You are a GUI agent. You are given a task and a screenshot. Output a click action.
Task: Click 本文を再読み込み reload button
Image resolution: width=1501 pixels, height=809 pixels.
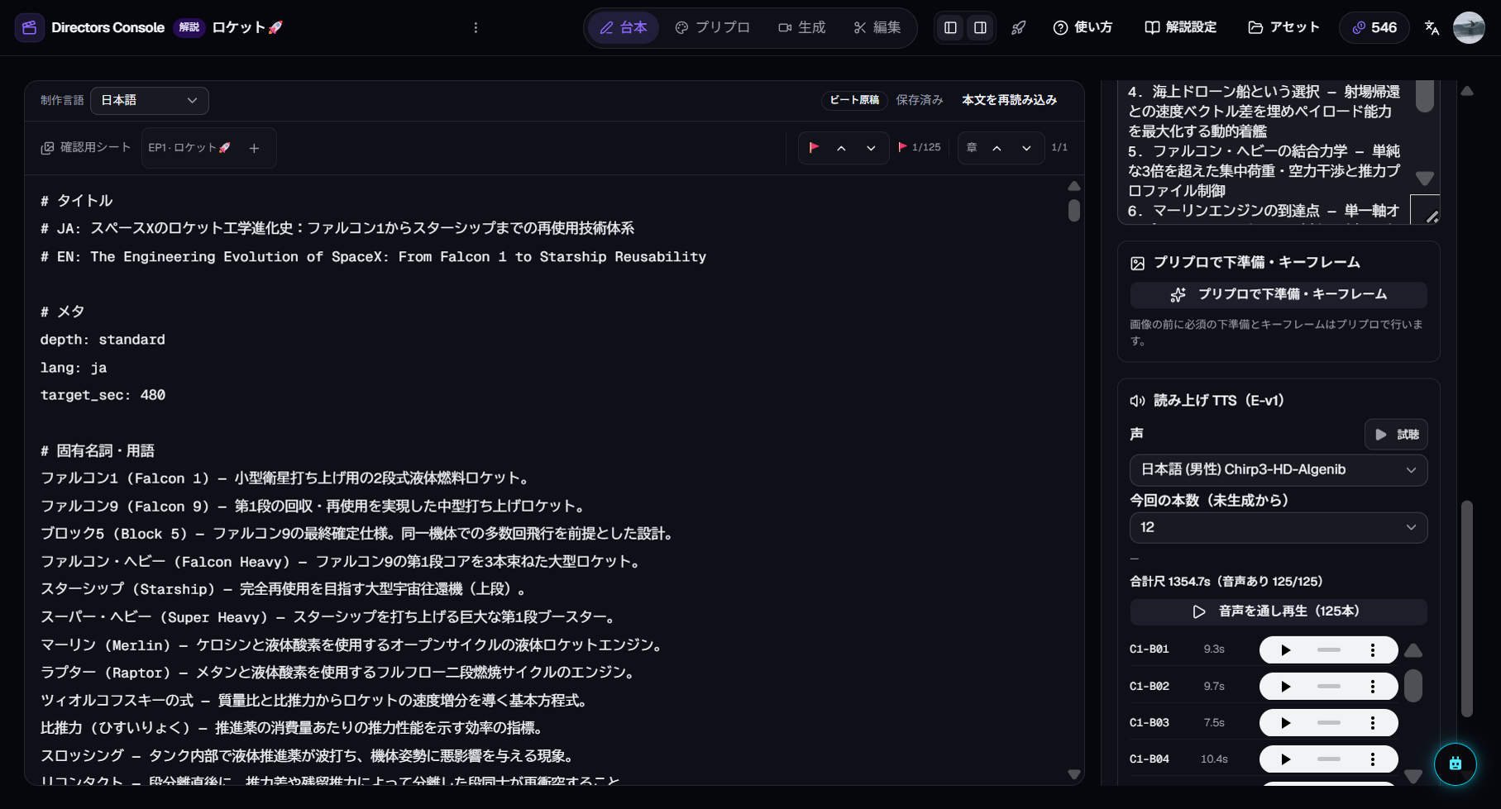1009,100
